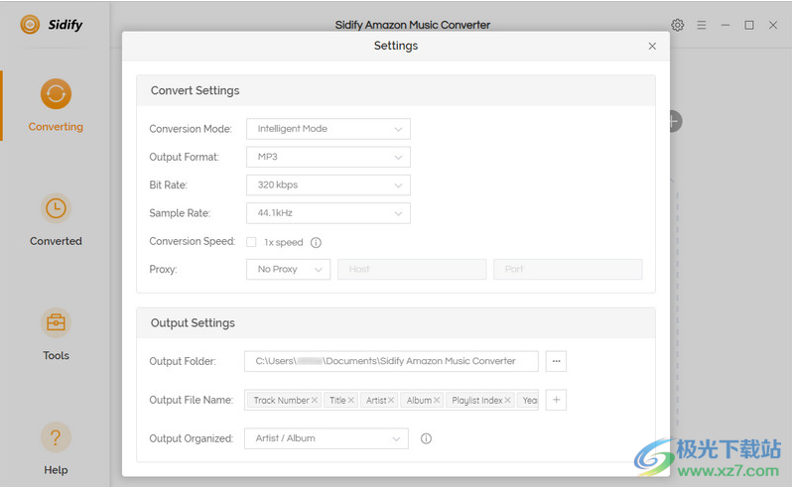Close the Settings dialog

point(652,46)
